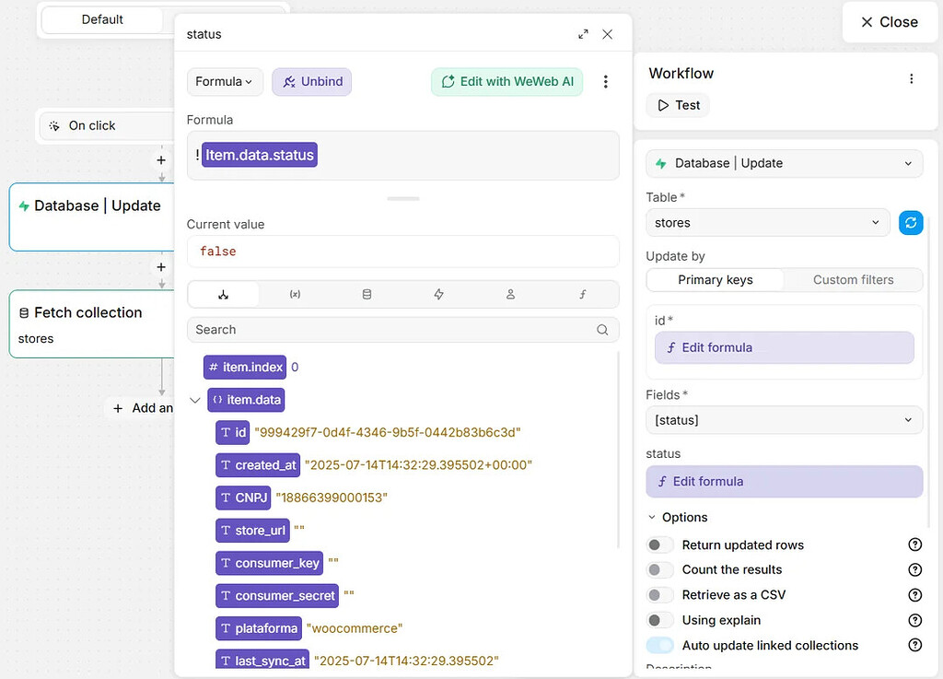This screenshot has width=943, height=679.
Task: Select the Primary keys tab
Action: click(x=715, y=280)
